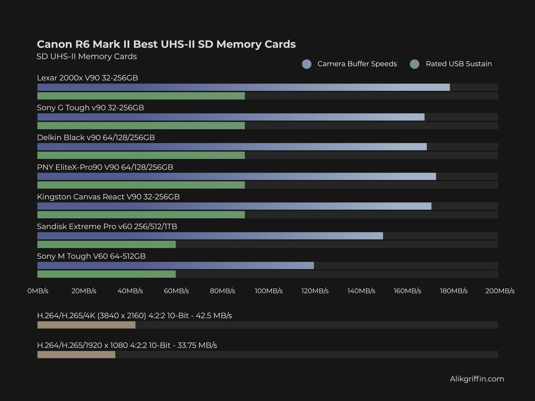Image resolution: width=535 pixels, height=401 pixels.
Task: Select the Delkin Black blue buffer bar
Action: pos(232,147)
